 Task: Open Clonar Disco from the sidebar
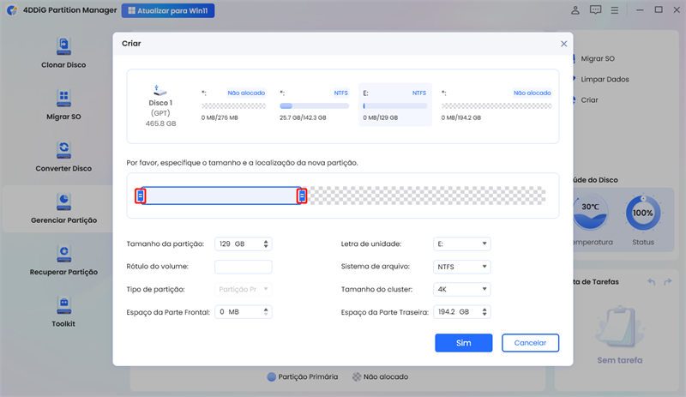coord(63,53)
